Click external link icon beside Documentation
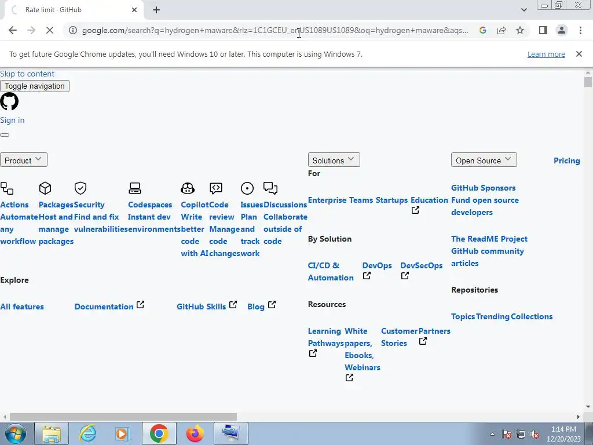593x445 pixels. [140, 305]
